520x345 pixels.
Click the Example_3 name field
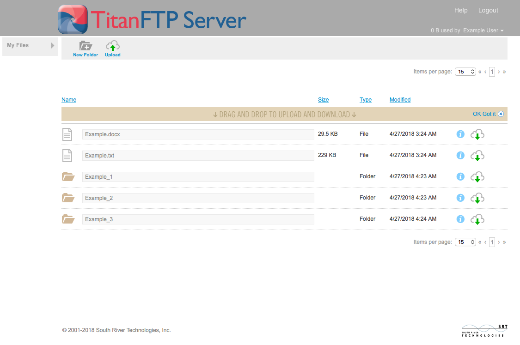[x=198, y=219]
